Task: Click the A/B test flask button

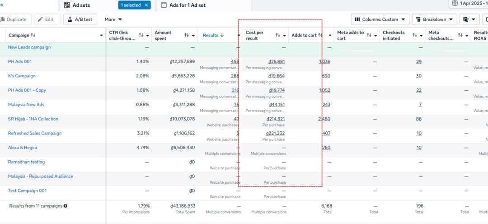Action: pyautogui.click(x=80, y=19)
